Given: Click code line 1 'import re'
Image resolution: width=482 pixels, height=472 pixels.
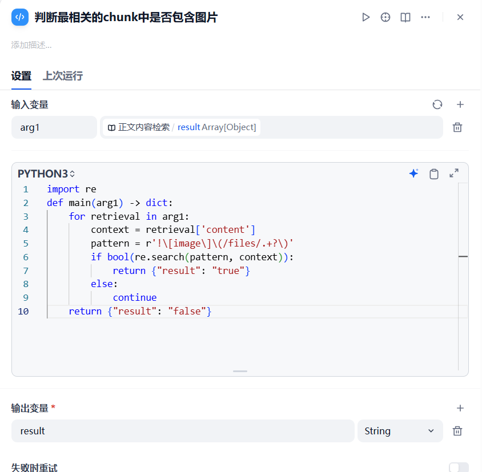Looking at the screenshot, I should (x=71, y=189).
